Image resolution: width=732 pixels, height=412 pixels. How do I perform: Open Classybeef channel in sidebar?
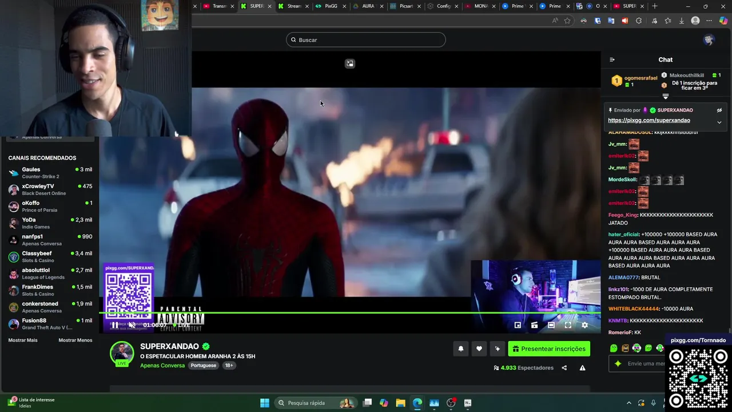[x=50, y=256]
